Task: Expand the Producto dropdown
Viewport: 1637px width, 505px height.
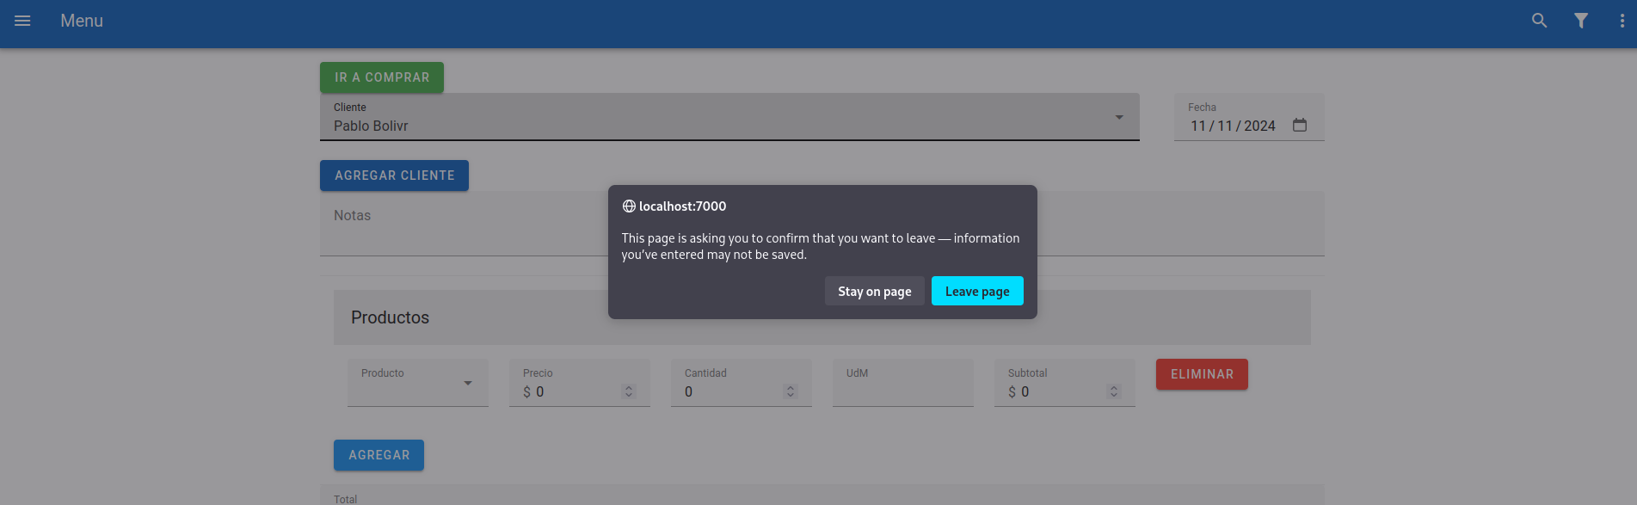Action: tap(467, 383)
